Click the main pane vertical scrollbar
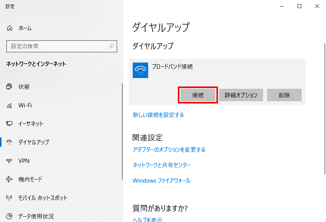The image size is (326, 222). point(325,109)
